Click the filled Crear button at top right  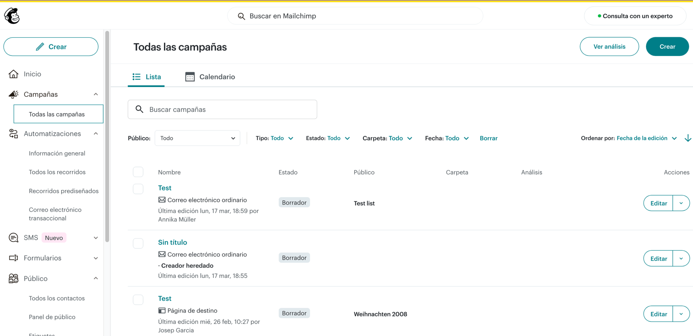[667, 47]
